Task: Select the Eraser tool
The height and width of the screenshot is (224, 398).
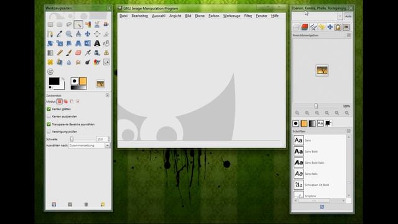Action: click(78, 53)
